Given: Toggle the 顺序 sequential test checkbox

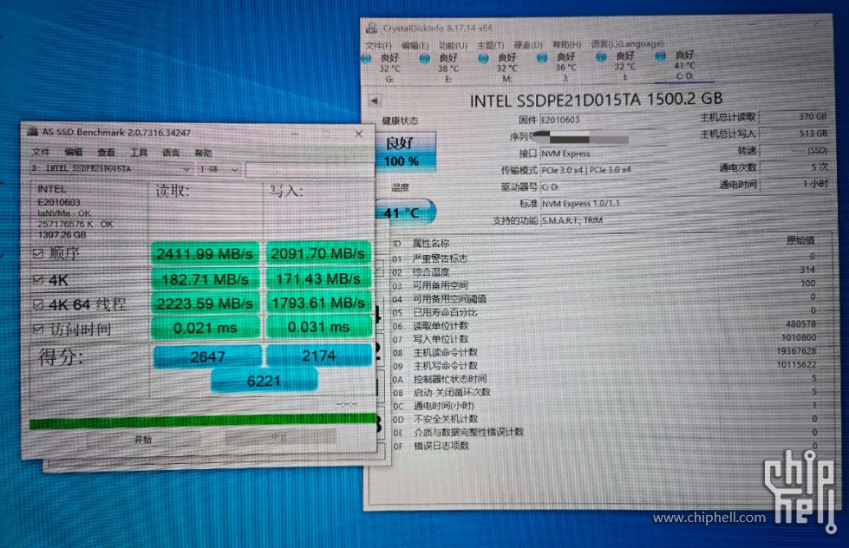Looking at the screenshot, I should 38,253.
